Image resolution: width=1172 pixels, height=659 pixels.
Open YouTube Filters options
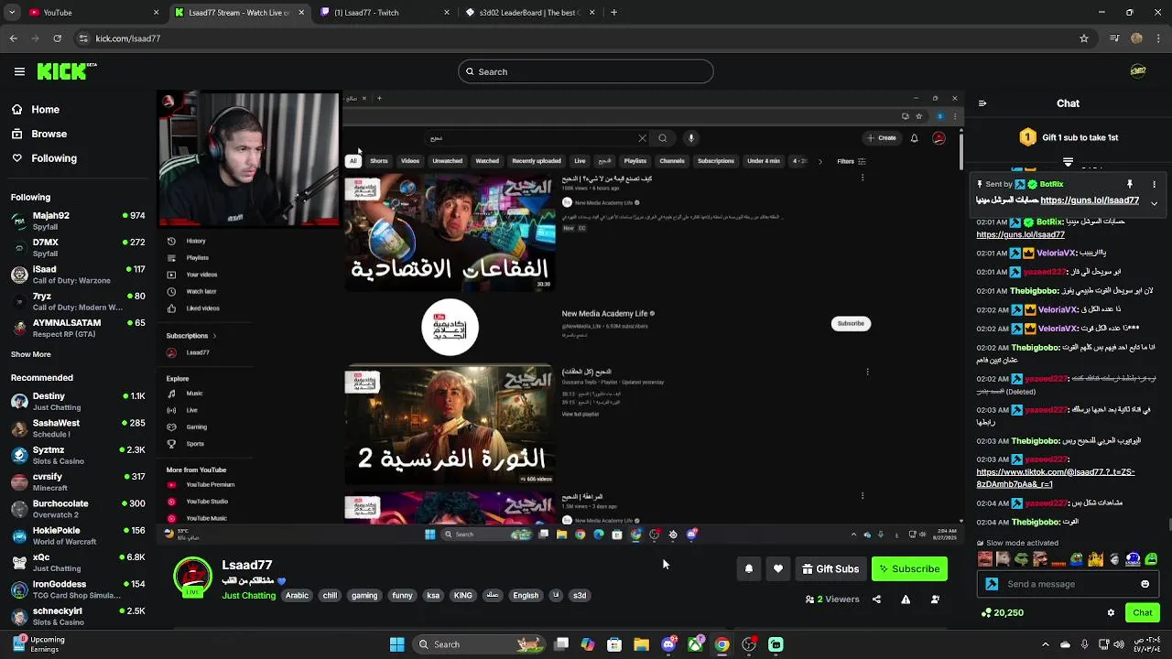coord(851,161)
